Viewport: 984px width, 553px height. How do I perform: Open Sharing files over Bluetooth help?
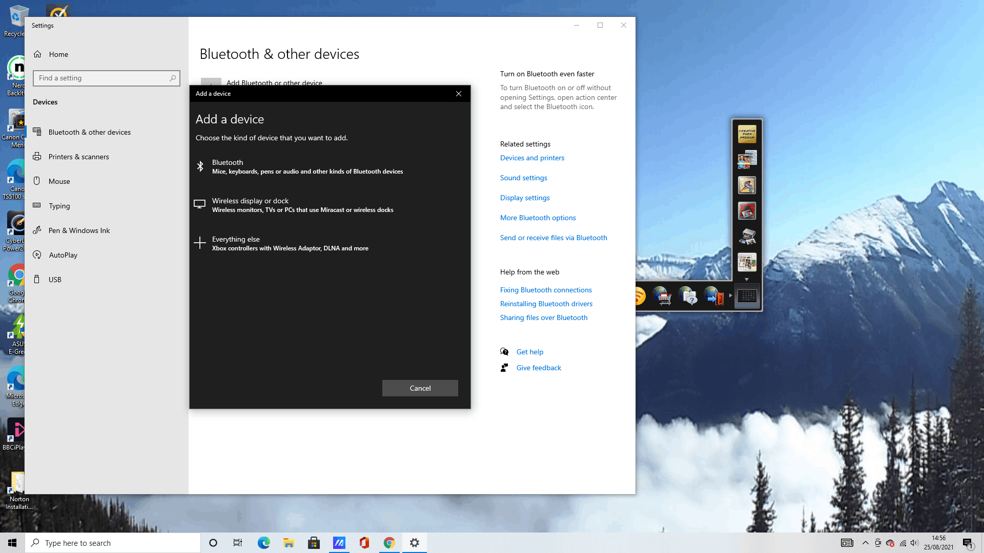544,317
